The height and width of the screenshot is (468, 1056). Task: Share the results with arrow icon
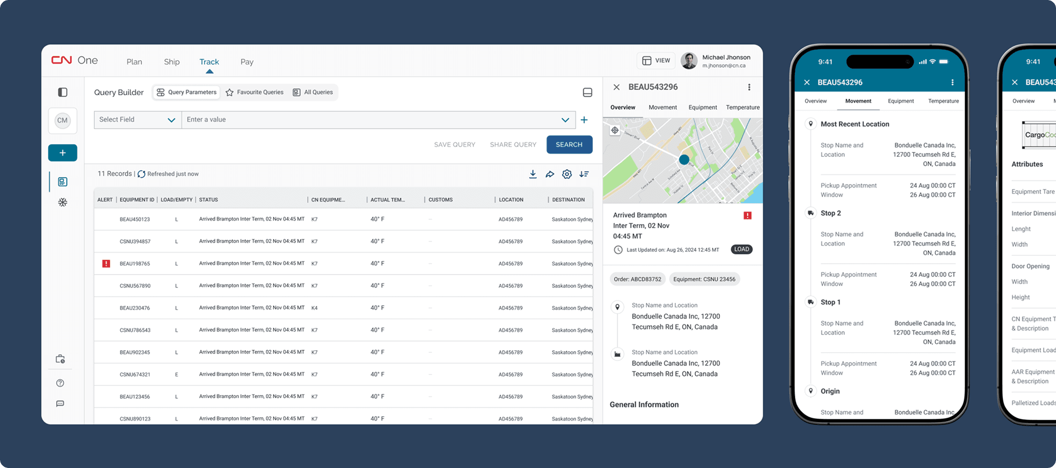point(550,174)
